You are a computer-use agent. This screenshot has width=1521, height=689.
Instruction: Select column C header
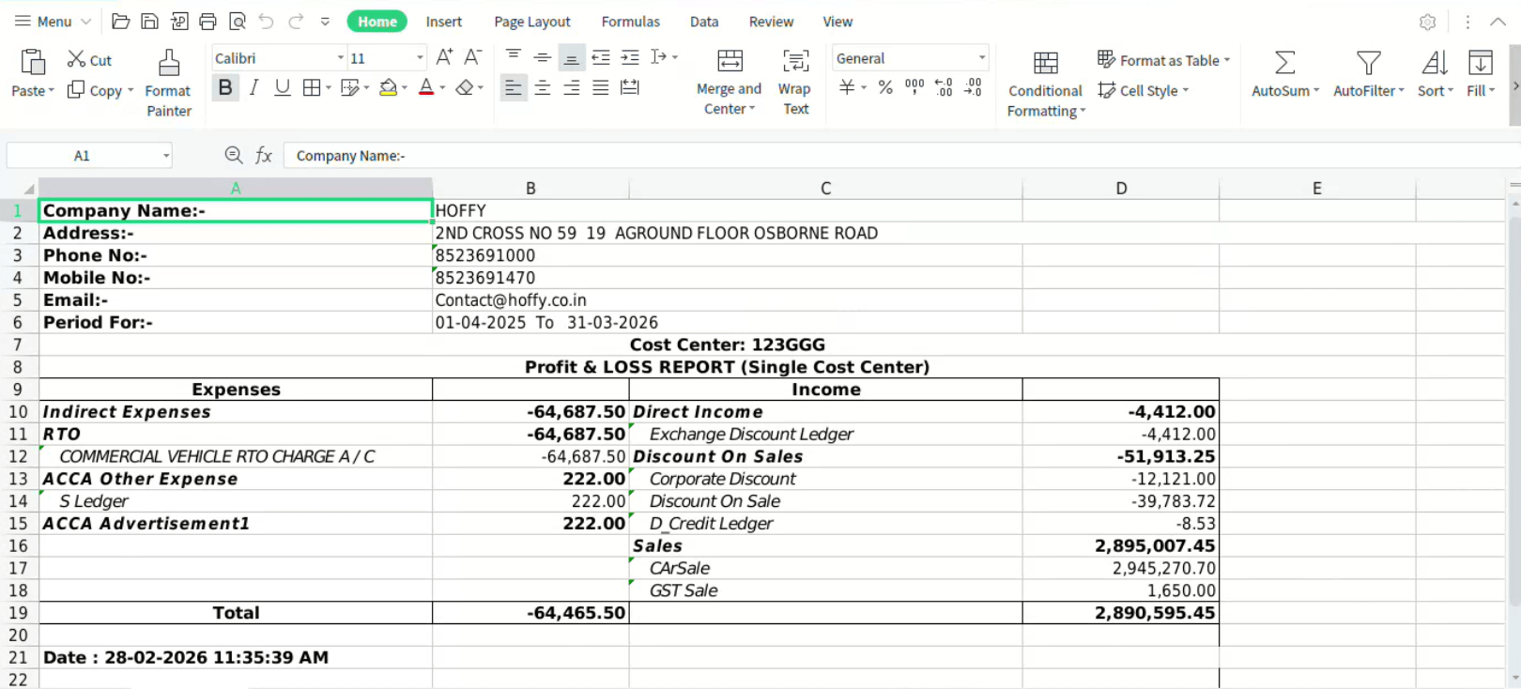click(x=825, y=188)
